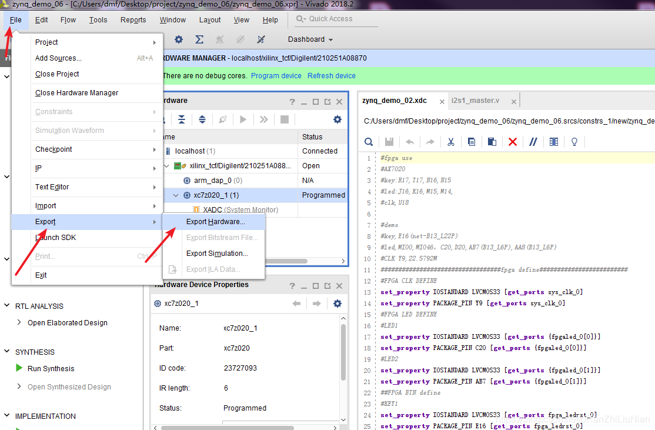Open the Tools menu
The width and height of the screenshot is (655, 430).
98,19
